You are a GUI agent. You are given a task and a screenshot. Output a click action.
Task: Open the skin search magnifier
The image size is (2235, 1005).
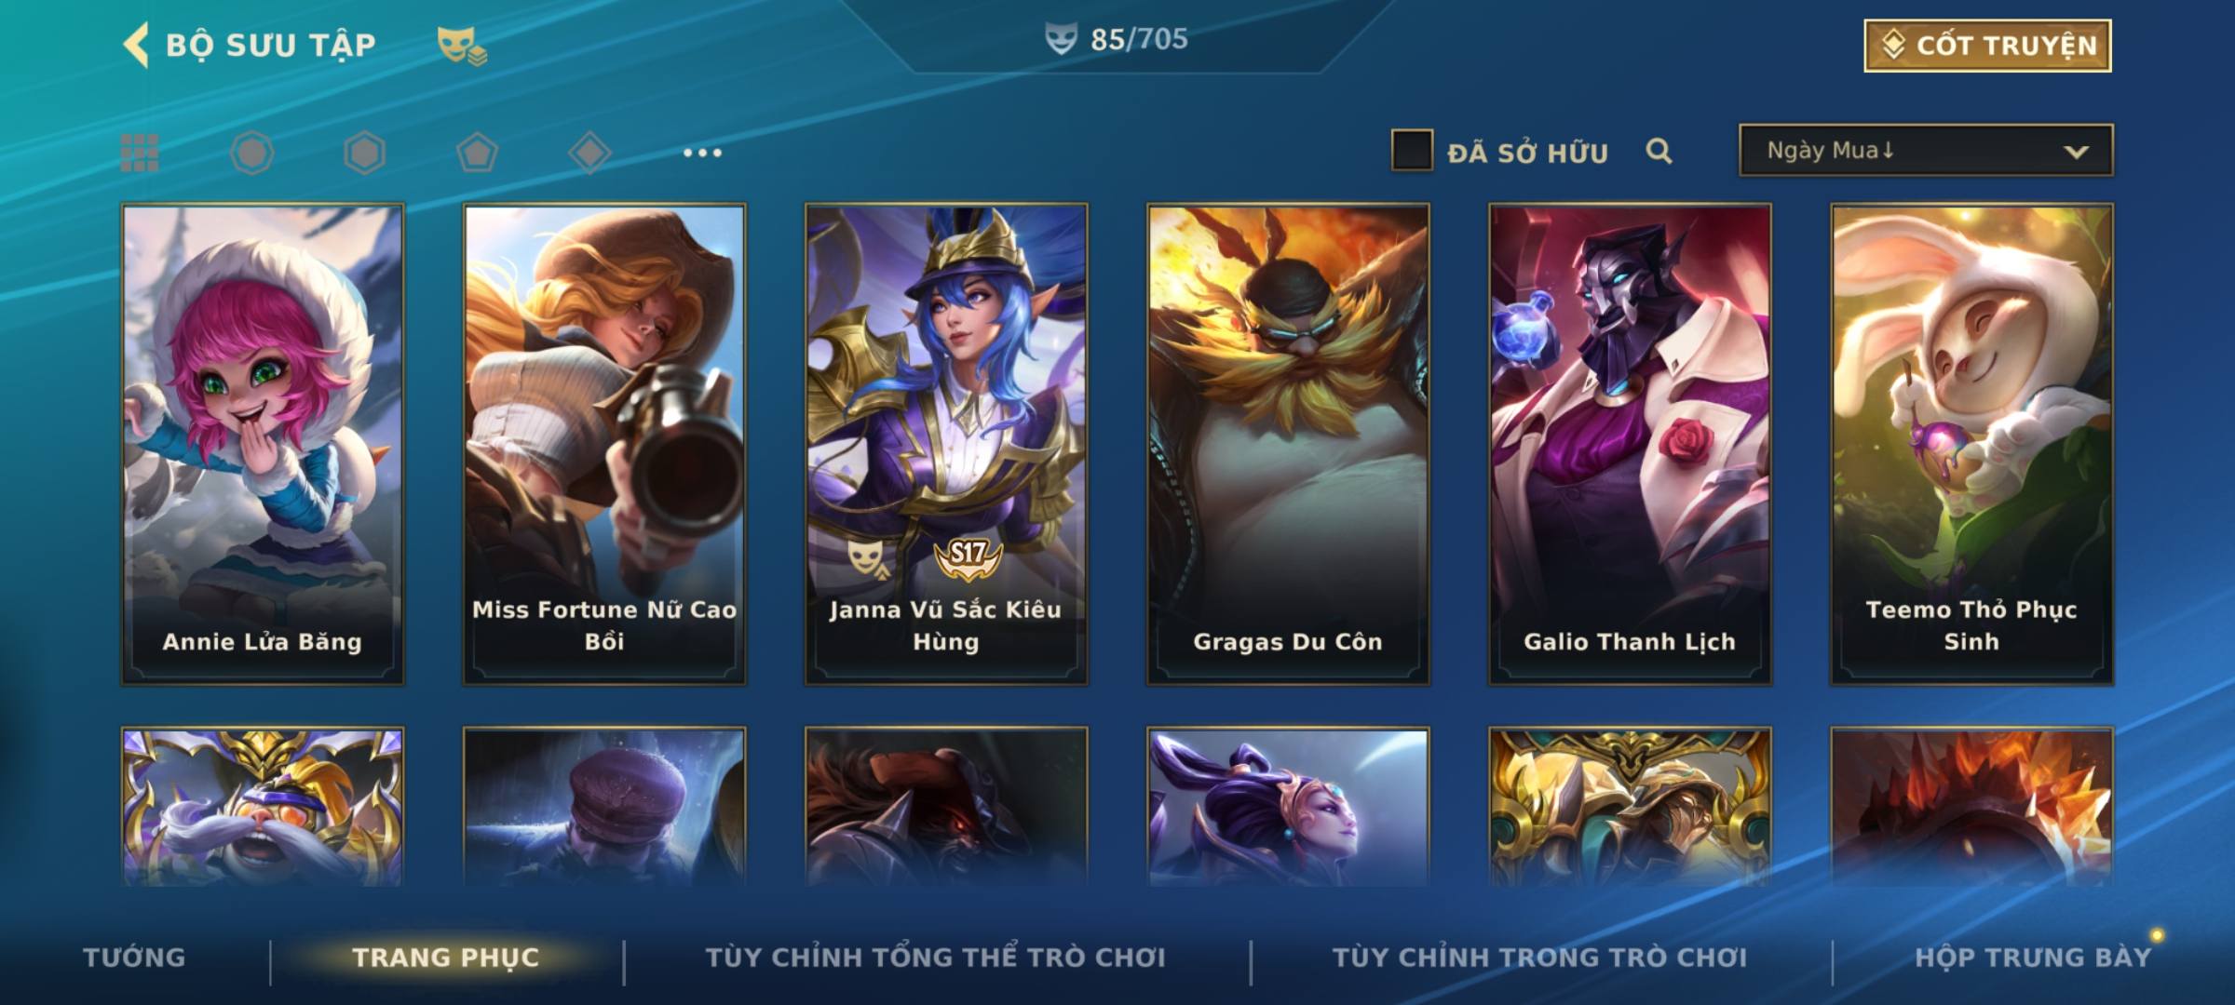point(1659,151)
